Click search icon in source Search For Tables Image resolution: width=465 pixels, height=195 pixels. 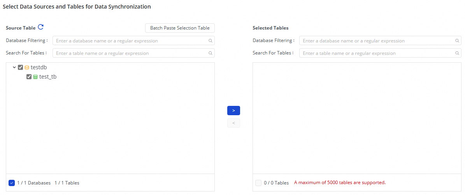pyautogui.click(x=210, y=53)
